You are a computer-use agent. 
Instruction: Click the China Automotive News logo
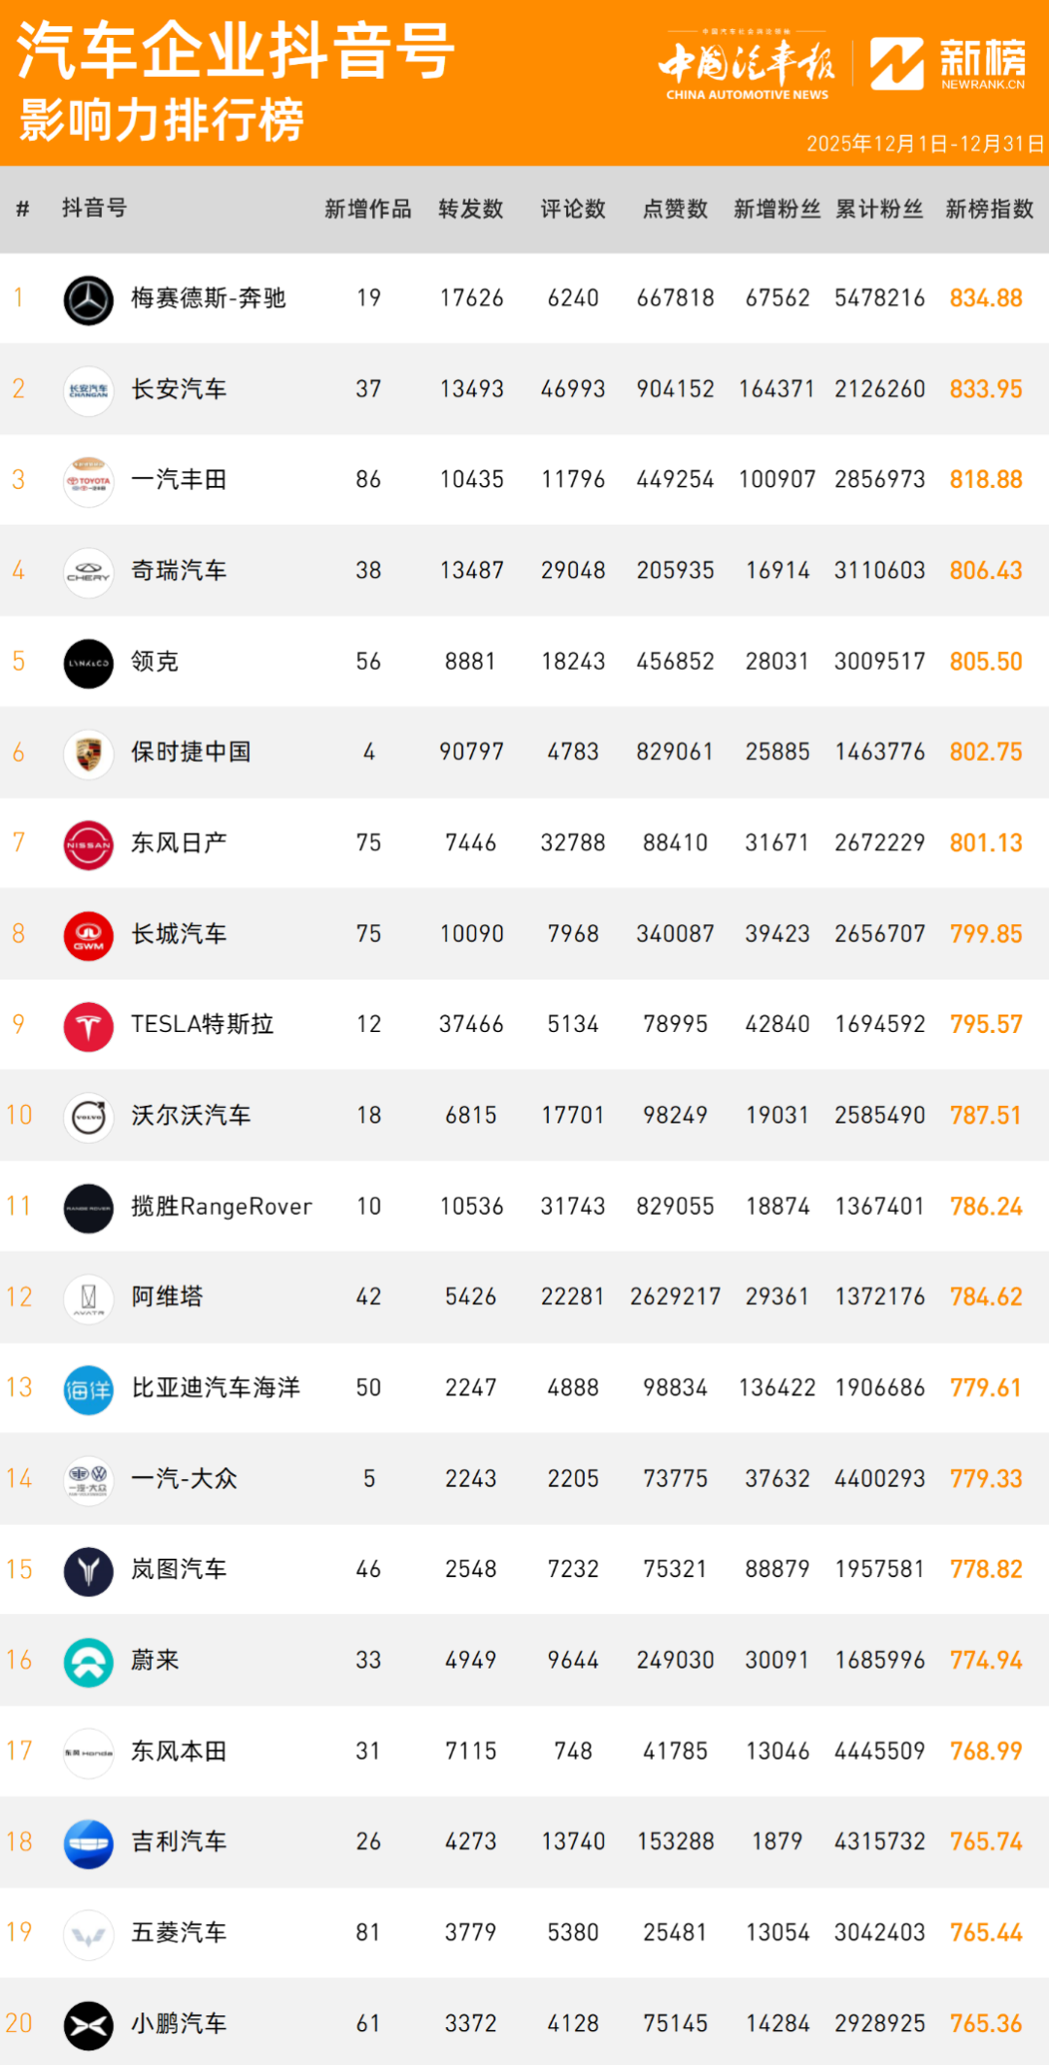coord(747,66)
